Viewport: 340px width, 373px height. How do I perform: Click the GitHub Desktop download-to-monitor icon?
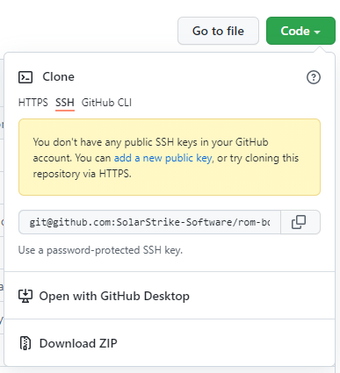(x=25, y=296)
